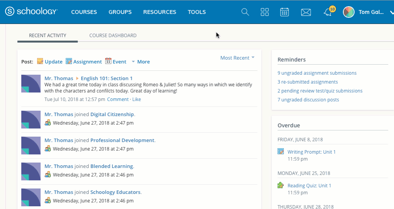Click the Schoology logo

pyautogui.click(x=32, y=12)
